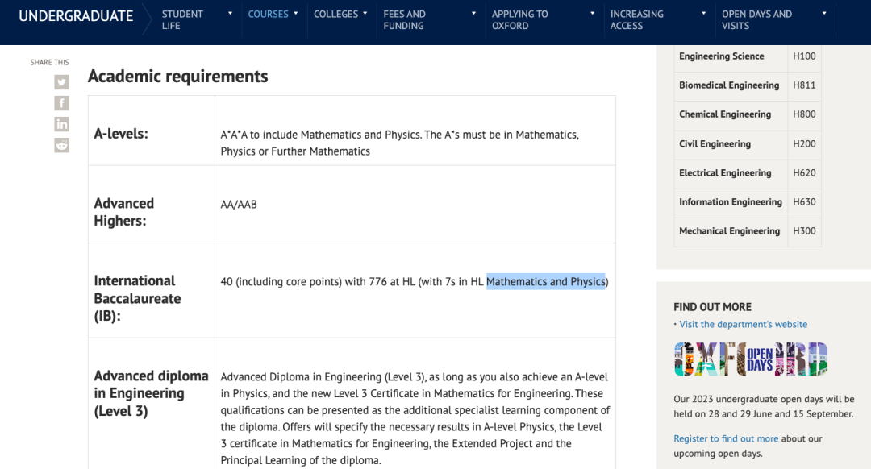Open the Courses menu arrow
The height and width of the screenshot is (469, 871).
click(x=296, y=14)
